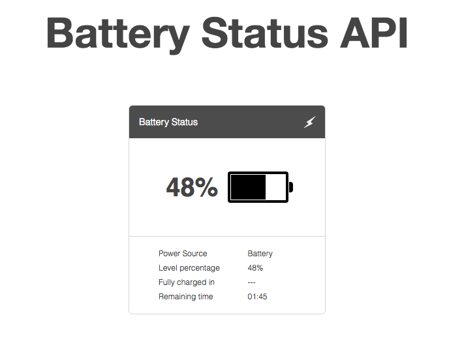Select the "Power Source" label
This screenshot has width=464, height=343.
coord(183,254)
